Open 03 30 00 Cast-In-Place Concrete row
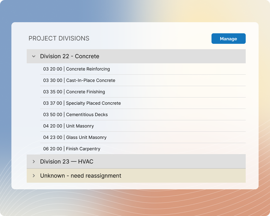This screenshot has width=270, height=216. coord(143,80)
